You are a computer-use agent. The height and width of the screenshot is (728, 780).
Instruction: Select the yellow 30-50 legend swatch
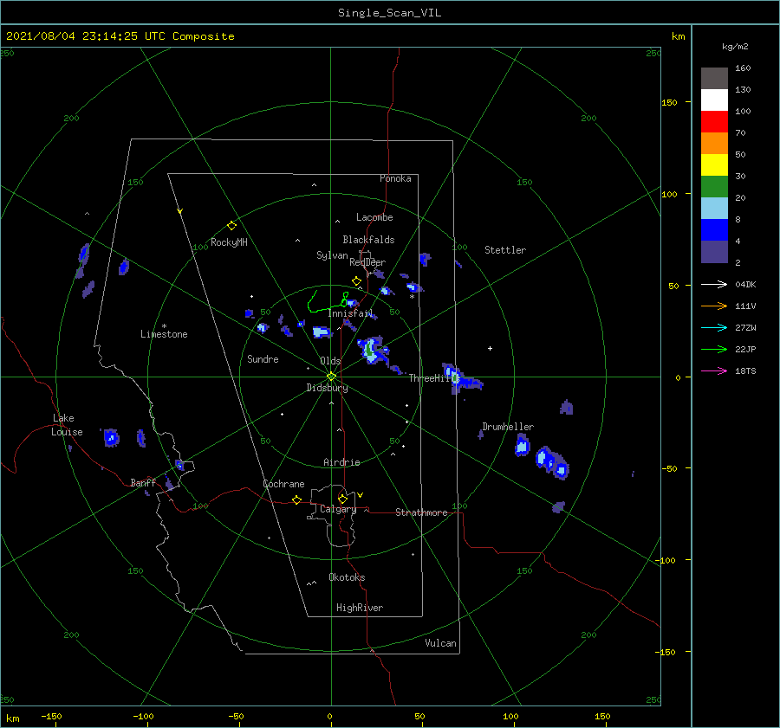714,165
